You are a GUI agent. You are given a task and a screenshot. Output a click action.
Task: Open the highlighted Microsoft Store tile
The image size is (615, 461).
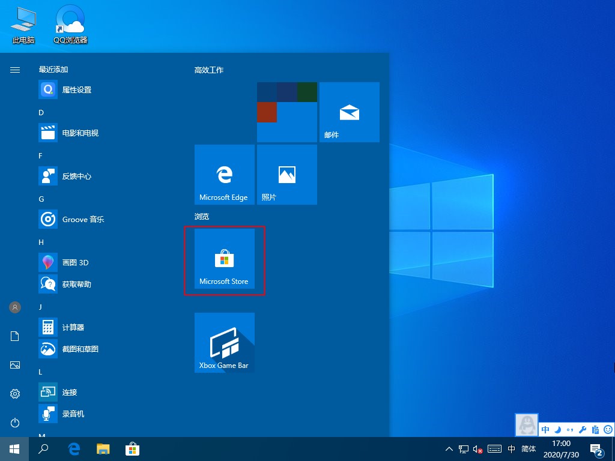click(224, 260)
